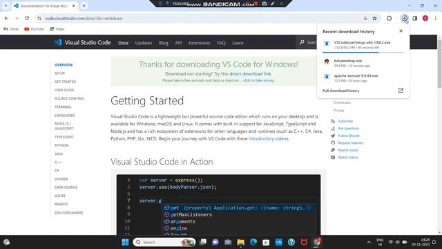This screenshot has height=249, width=442.
Task: Select Python in docs sidebar
Action: point(61,145)
